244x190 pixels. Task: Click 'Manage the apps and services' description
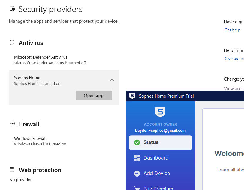point(64,21)
